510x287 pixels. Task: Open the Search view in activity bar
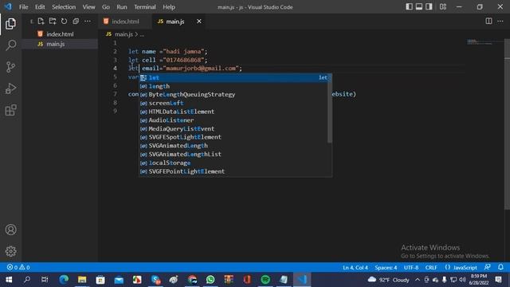(x=10, y=45)
